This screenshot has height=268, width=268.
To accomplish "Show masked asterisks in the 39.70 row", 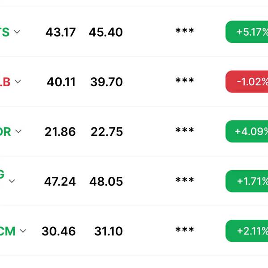I will (x=184, y=81).
